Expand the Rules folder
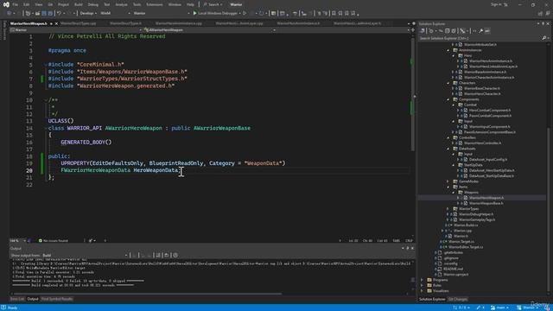The width and height of the screenshot is (553, 311). (422, 286)
